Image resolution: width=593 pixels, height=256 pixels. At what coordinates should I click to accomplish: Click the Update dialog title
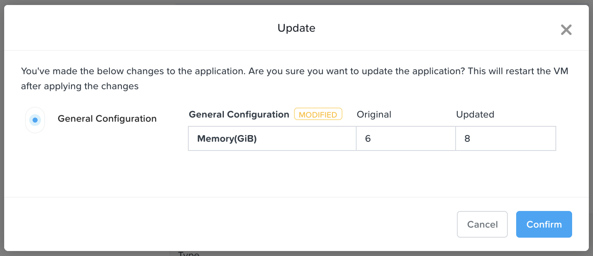296,28
